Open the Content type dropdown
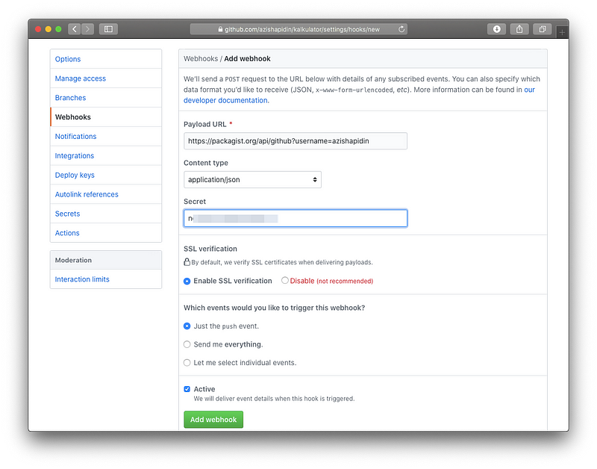Viewport: 597px width, 469px height. 252,179
